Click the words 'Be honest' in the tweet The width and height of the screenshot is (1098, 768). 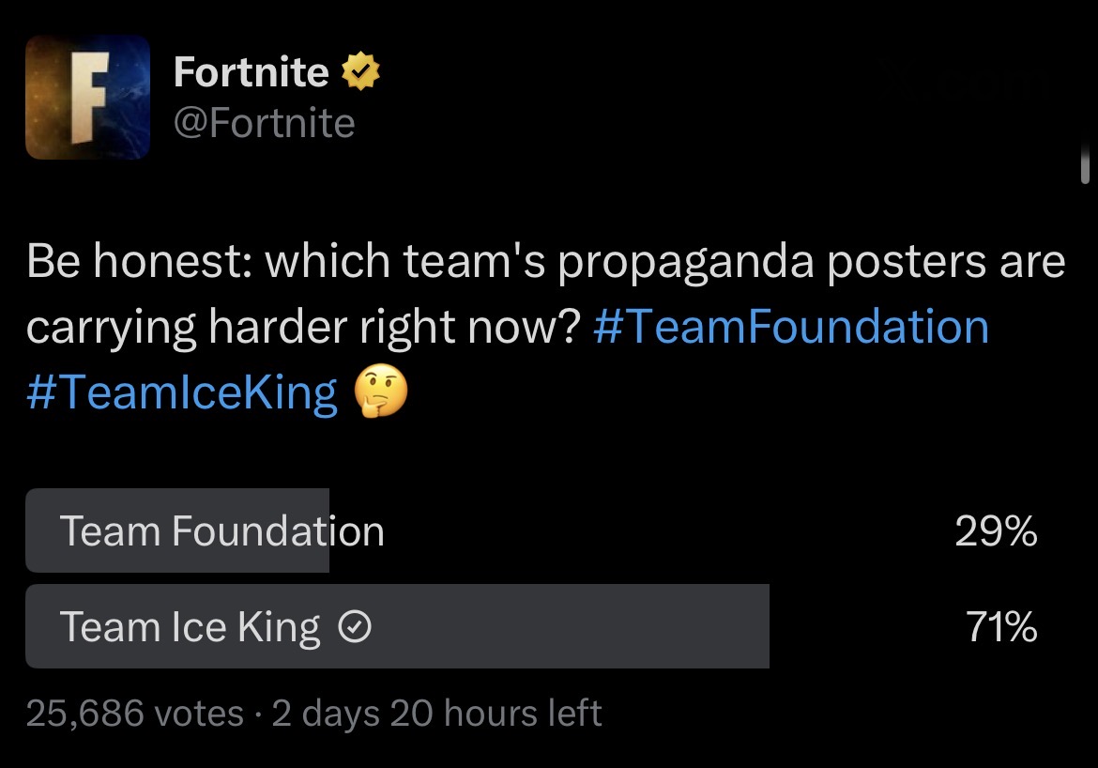click(x=133, y=263)
